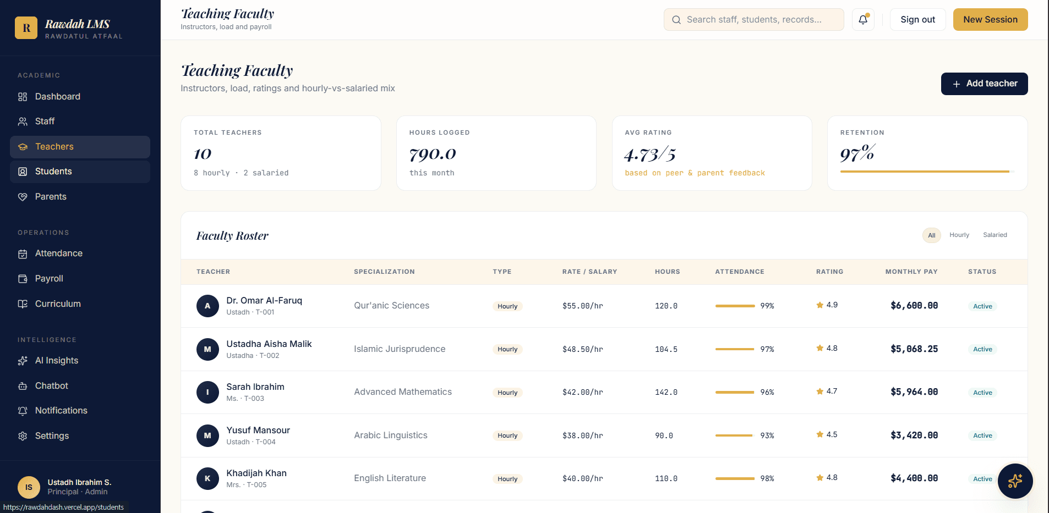Click the Hourly badge for Sarah Ibrahim
The height and width of the screenshot is (513, 1049).
point(507,393)
